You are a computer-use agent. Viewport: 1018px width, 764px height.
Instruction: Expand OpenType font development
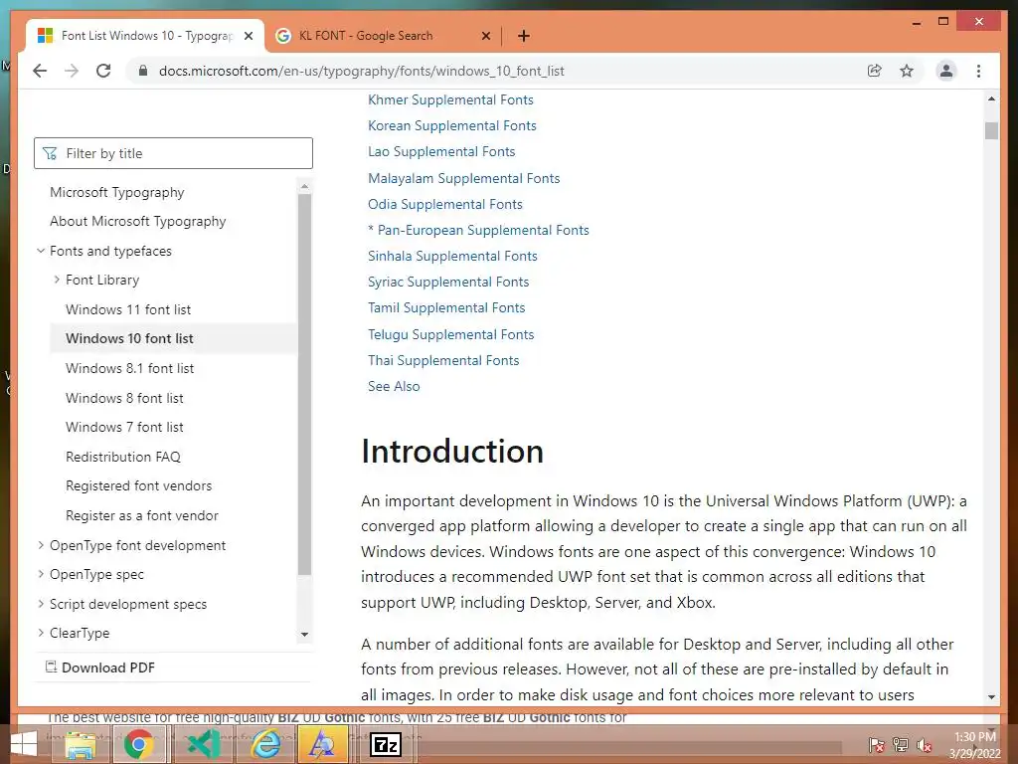click(x=40, y=545)
